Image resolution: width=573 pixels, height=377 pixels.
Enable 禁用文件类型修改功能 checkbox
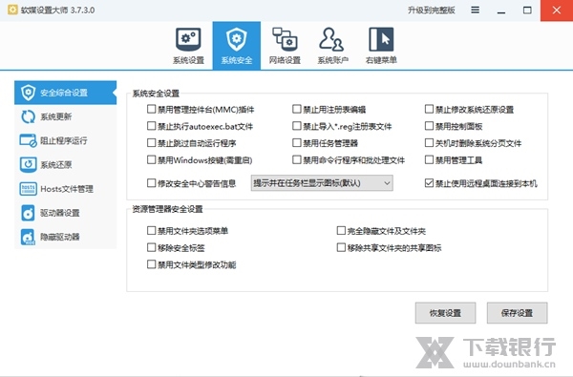coord(151,264)
